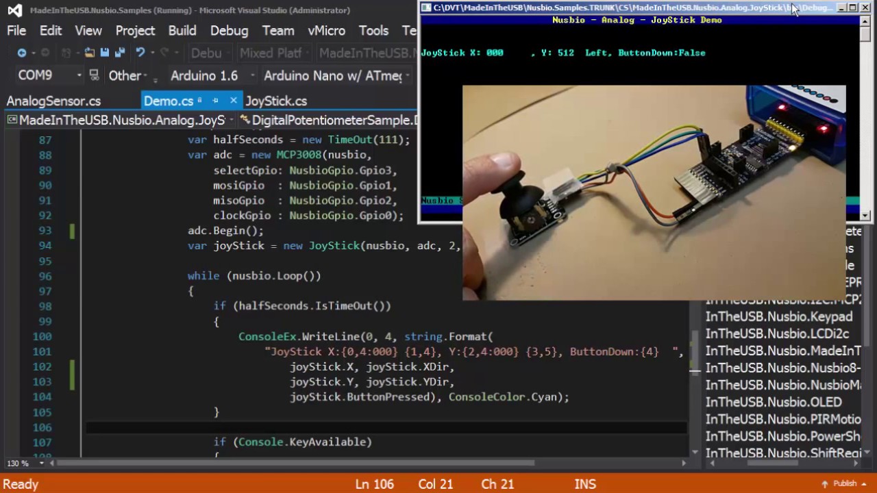Click the Undo arrow icon

(140, 53)
